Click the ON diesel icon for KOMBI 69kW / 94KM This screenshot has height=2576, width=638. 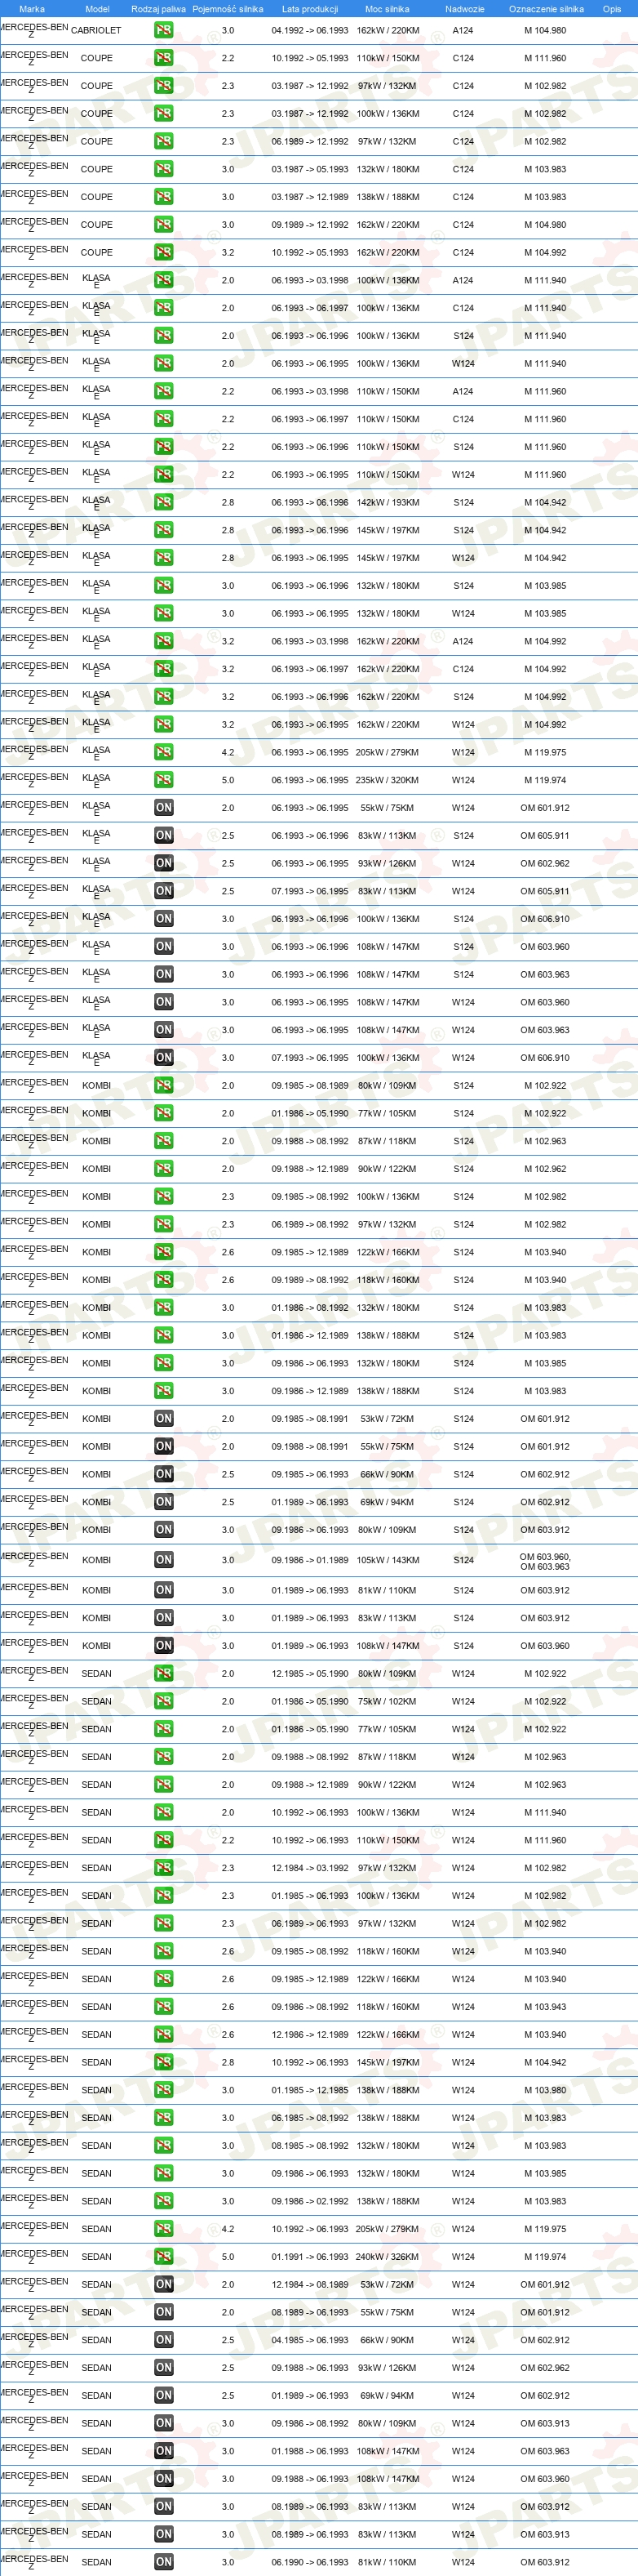[x=164, y=1502]
